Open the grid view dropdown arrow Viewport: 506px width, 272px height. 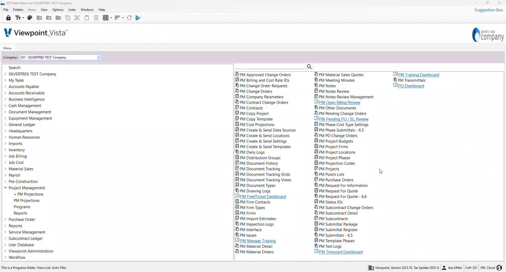pos(111,18)
